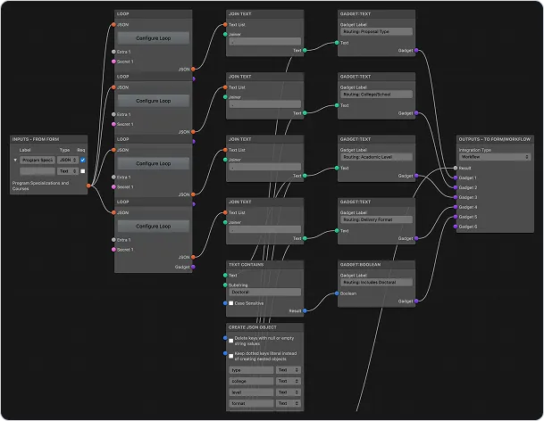Image resolution: width=544 pixels, height=421 pixels.
Task: Select the Gadget:Boolean node header
Action: pos(376,264)
